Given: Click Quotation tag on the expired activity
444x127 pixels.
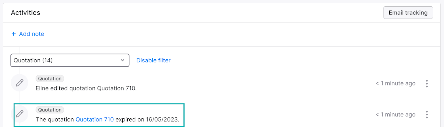Looking at the screenshot, I should pyautogui.click(x=50, y=110).
